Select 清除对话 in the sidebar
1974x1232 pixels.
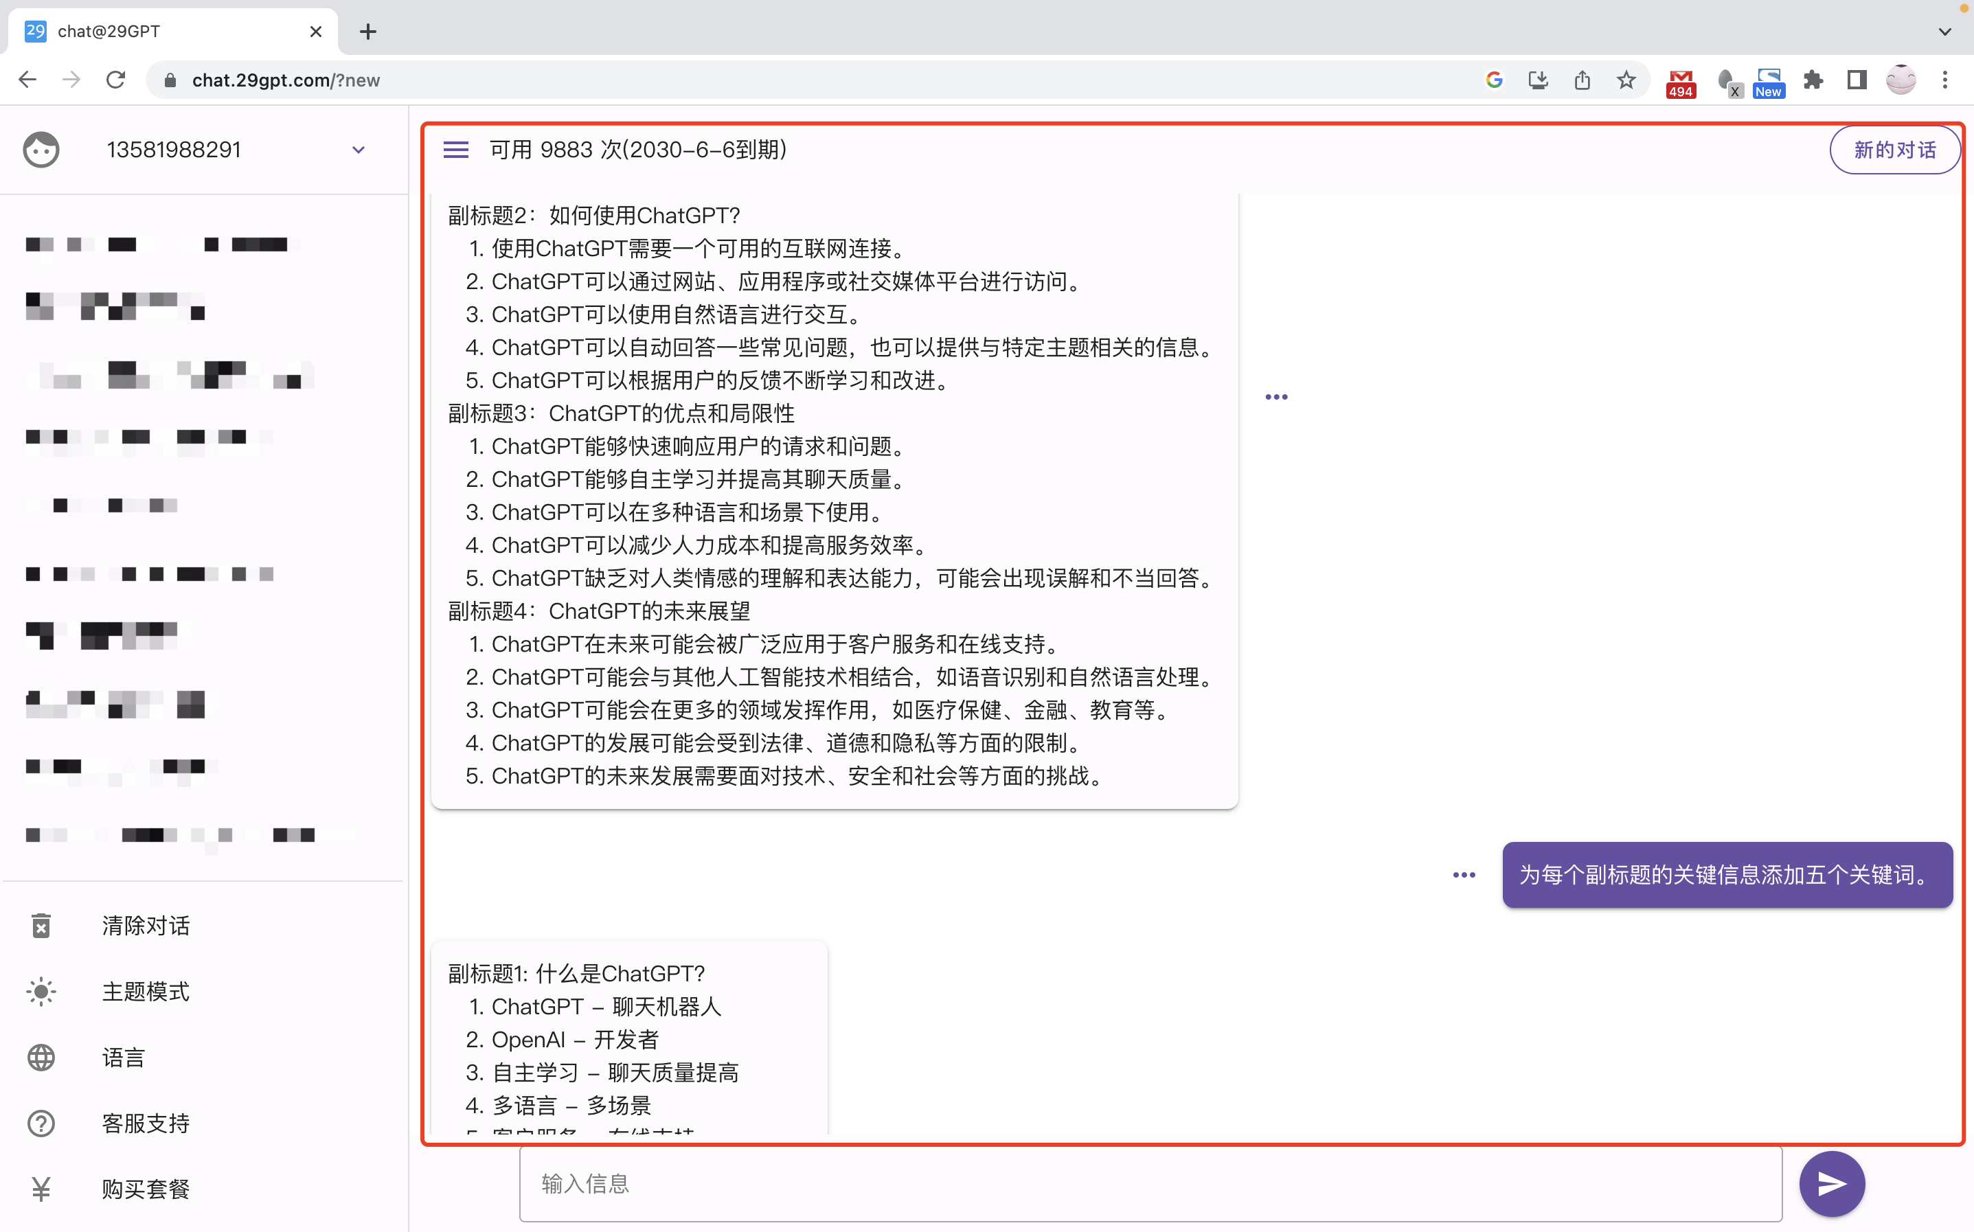(x=146, y=926)
